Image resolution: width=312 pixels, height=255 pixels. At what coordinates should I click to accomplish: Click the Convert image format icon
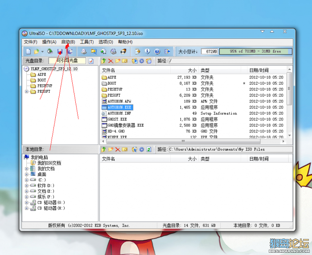tap(94, 52)
